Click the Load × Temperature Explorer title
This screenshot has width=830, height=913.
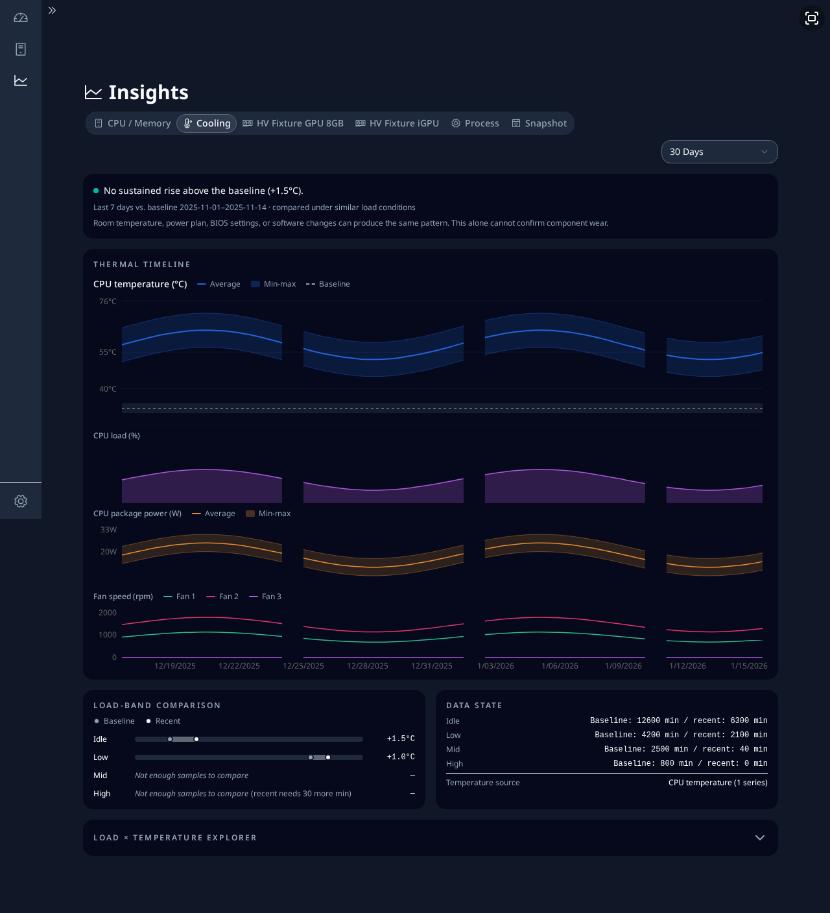click(175, 838)
